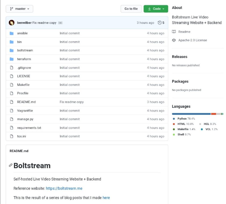The width and height of the screenshot is (226, 204).
Task: Click ansible row's 'Initial commit' message
Action: coord(69,33)
